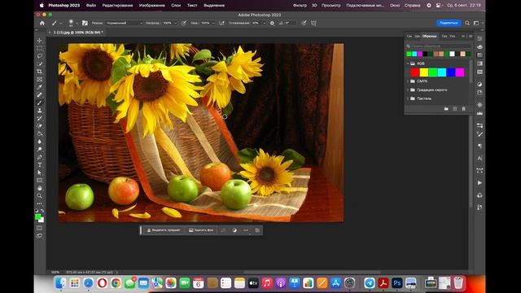Open the 'Фильтр' menu
Viewport: 521px width, 293px height.
[300, 6]
